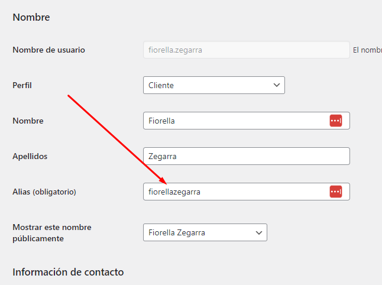Screen dimensions: 382x285
Task: Click the 'Información de contacto' heading
Action: [x=68, y=272]
